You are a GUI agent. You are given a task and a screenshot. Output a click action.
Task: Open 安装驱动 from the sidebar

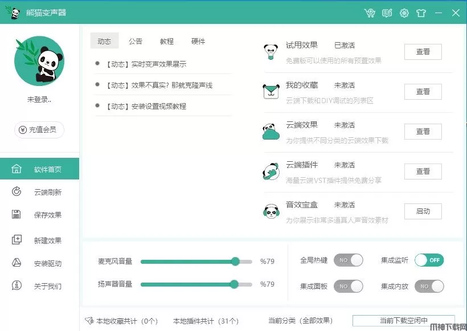(40, 263)
